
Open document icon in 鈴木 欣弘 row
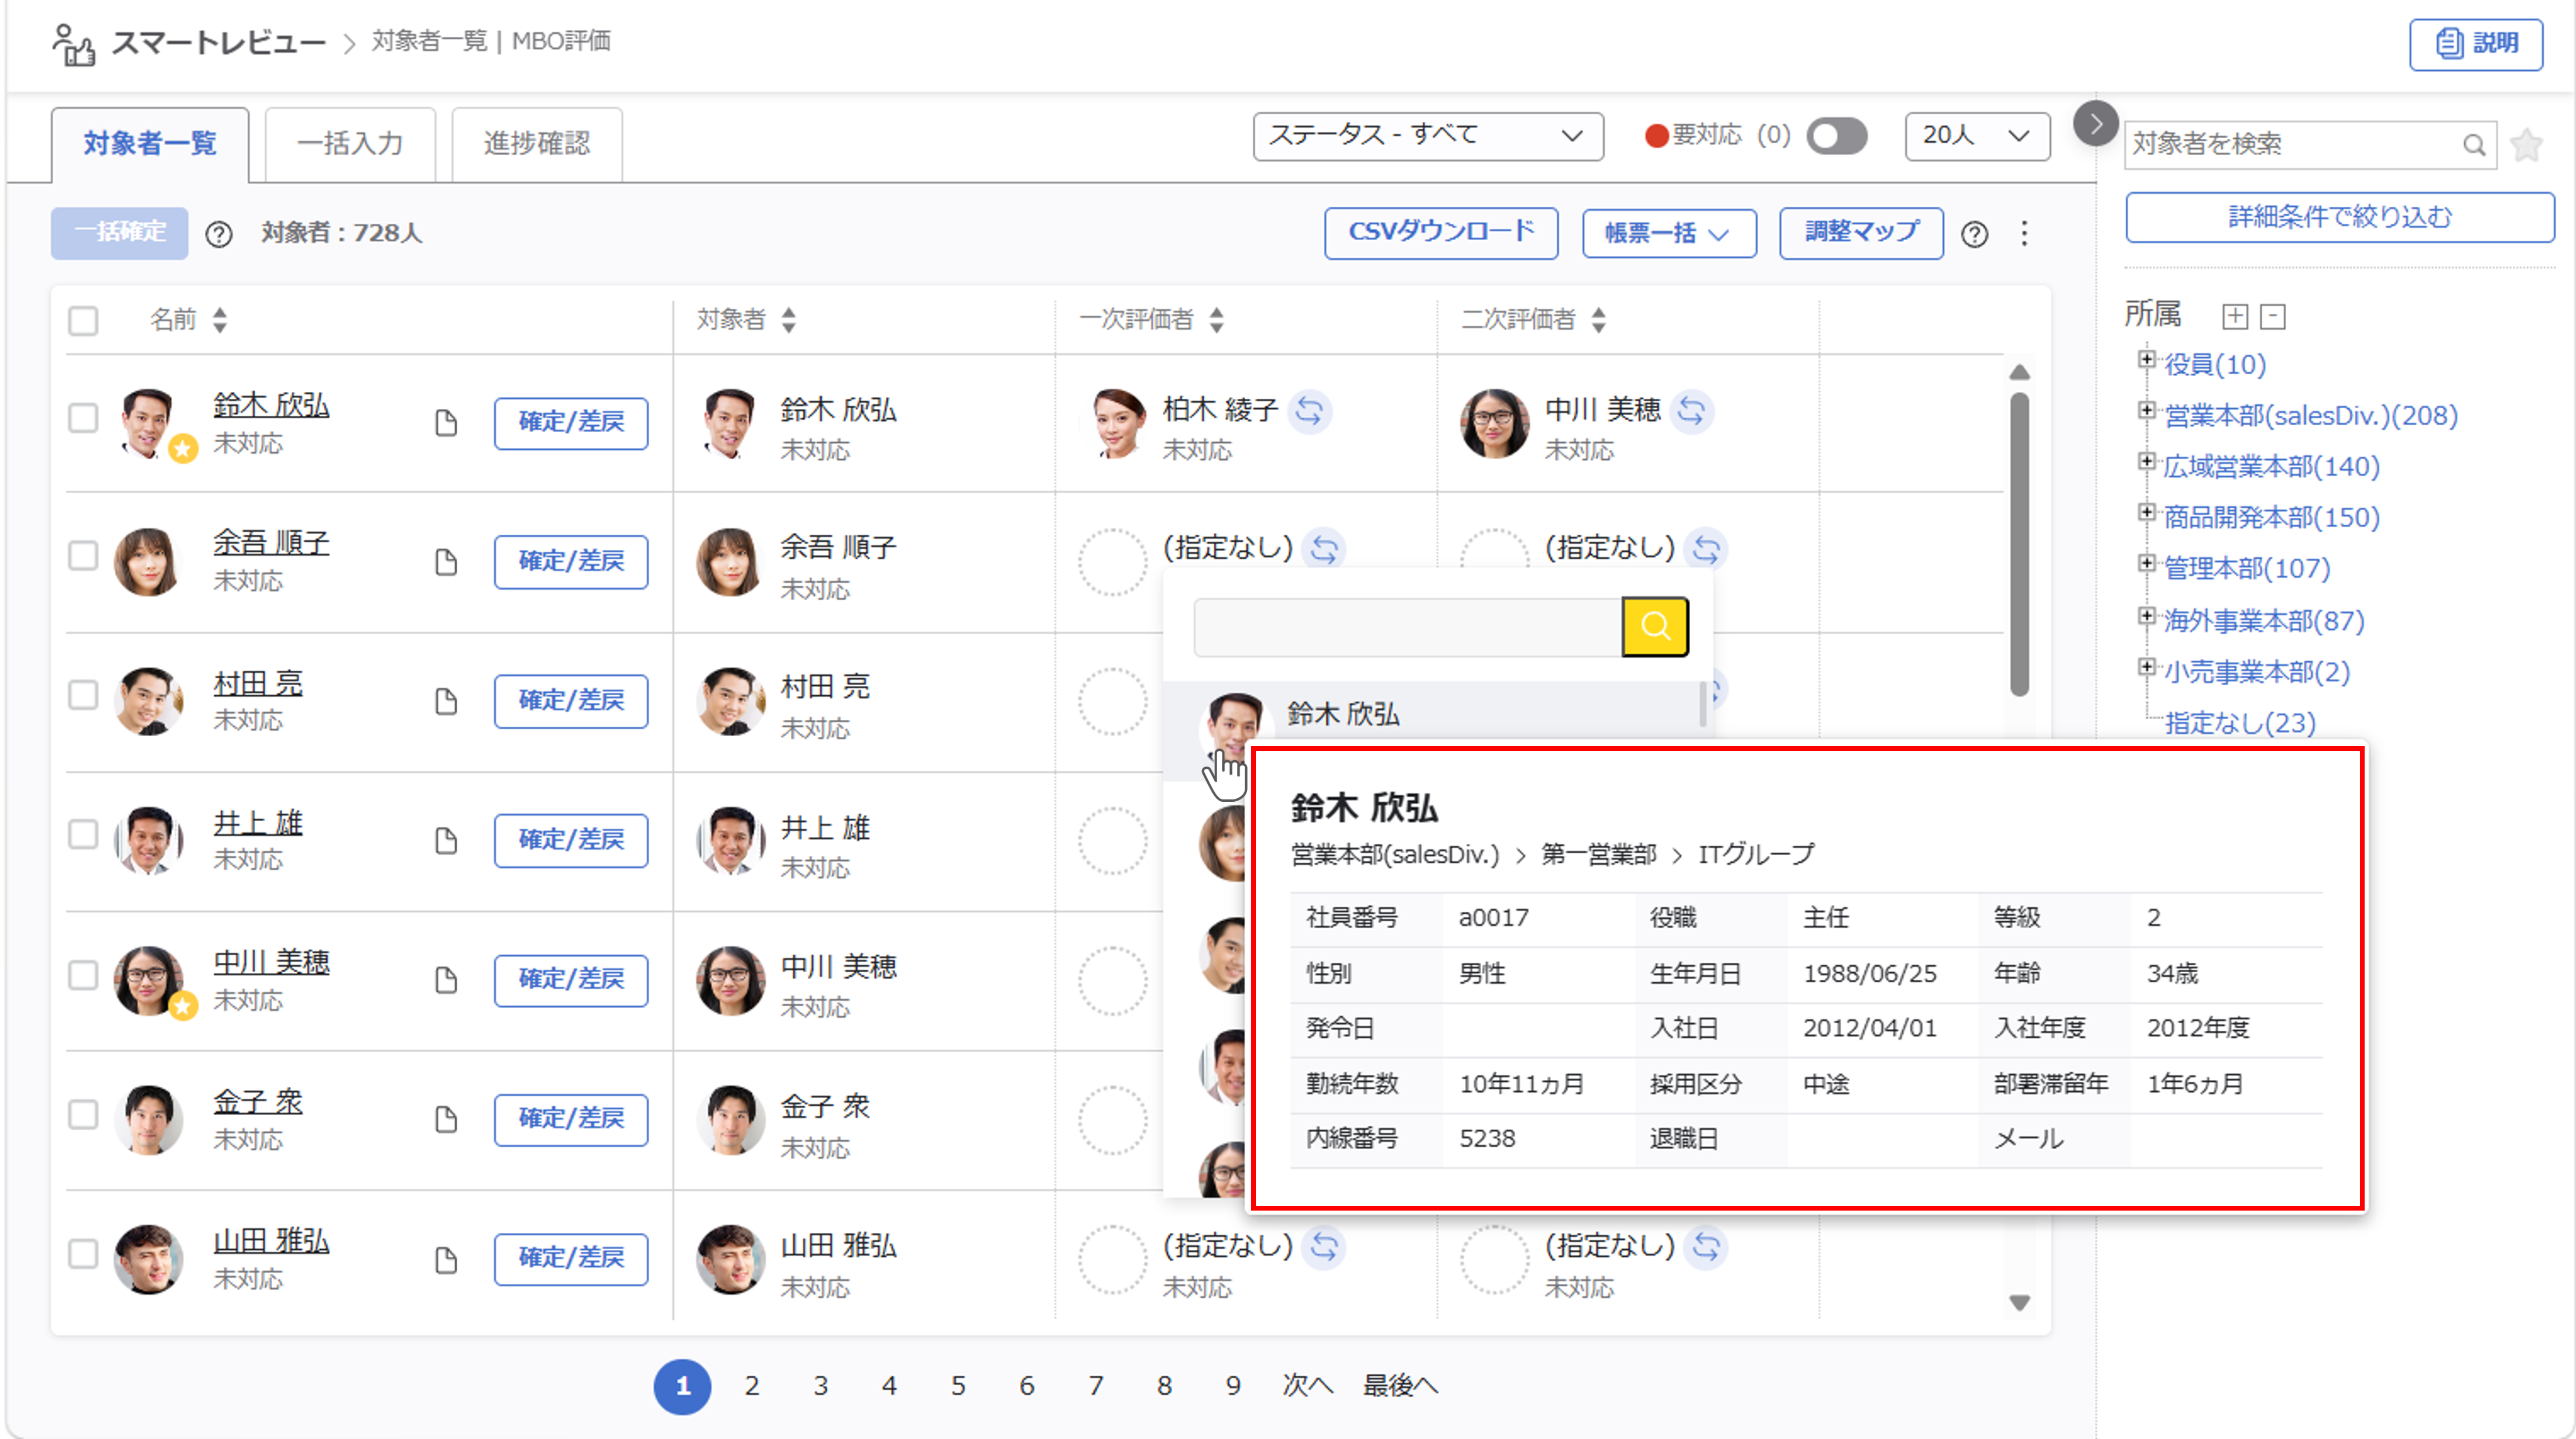tap(447, 422)
